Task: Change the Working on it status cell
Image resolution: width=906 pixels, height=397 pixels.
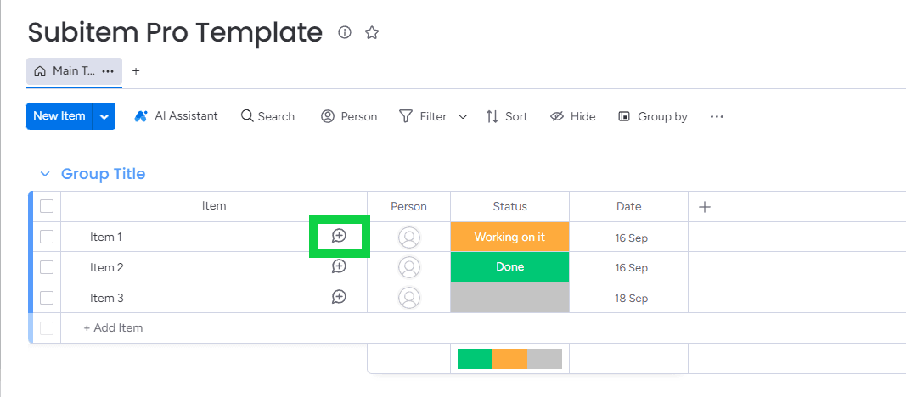Action: pyautogui.click(x=509, y=237)
